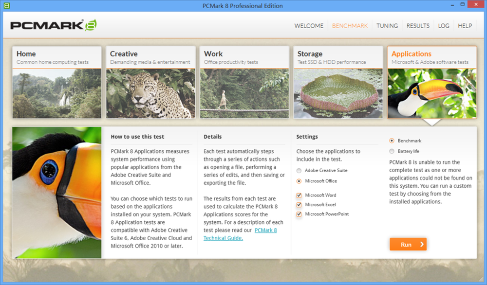Open the Log tab
Screen dimensions: 487x285
(x=444, y=26)
